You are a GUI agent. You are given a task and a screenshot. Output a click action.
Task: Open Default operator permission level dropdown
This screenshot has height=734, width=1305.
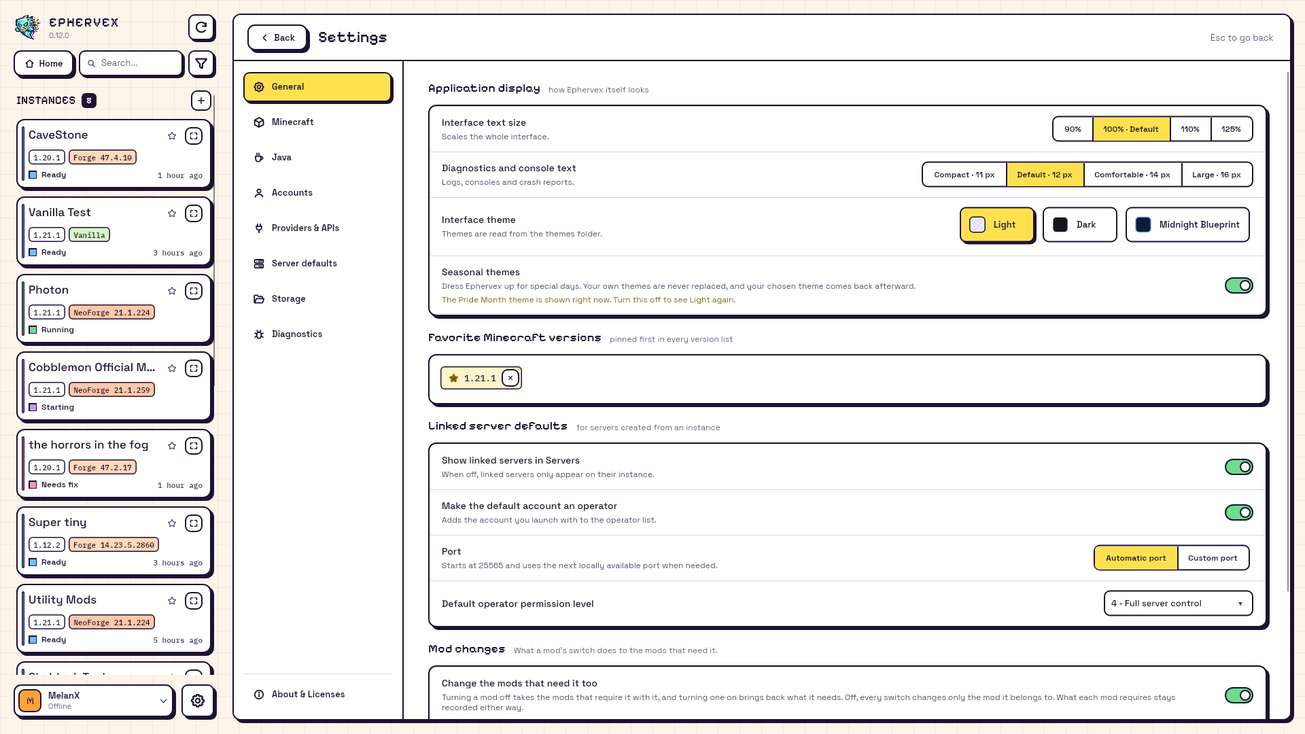point(1178,604)
